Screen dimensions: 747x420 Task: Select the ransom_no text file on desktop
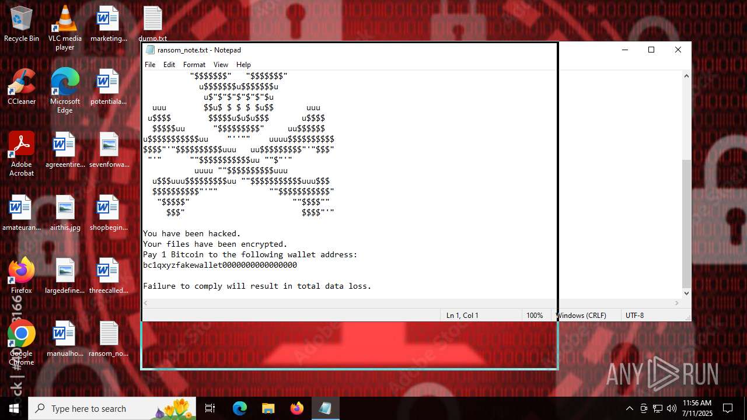tap(109, 339)
